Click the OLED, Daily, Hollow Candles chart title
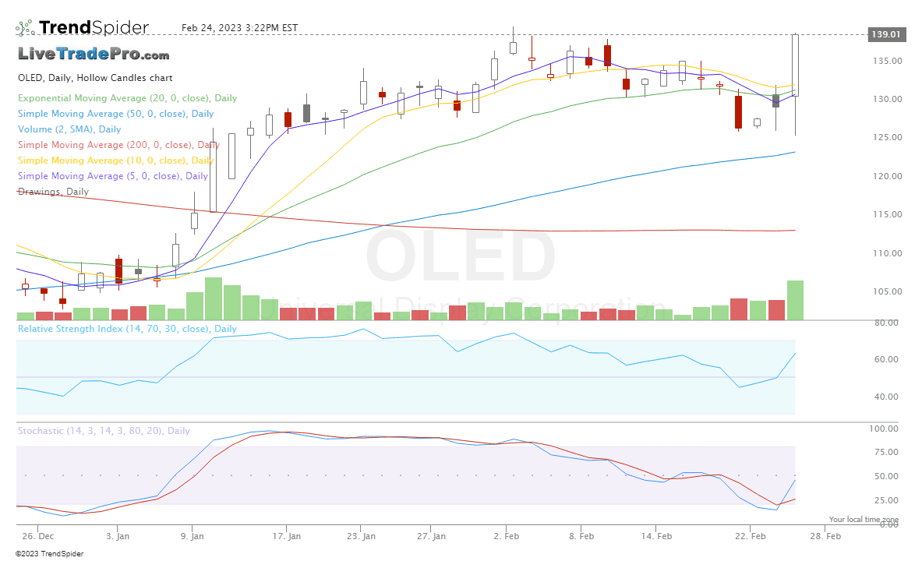The height and width of the screenshot is (561, 922). tap(95, 78)
